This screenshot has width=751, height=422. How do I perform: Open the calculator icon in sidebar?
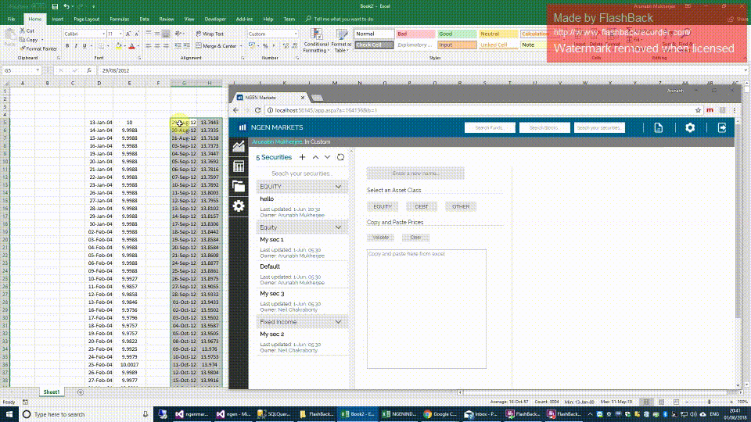[239, 166]
